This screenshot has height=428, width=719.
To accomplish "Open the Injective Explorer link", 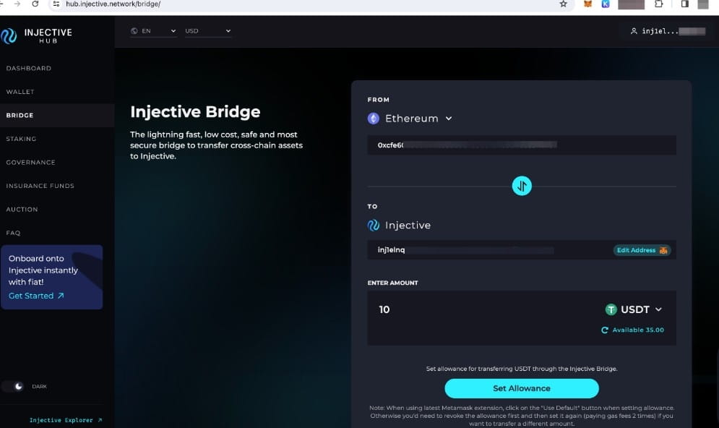I will 66,420.
